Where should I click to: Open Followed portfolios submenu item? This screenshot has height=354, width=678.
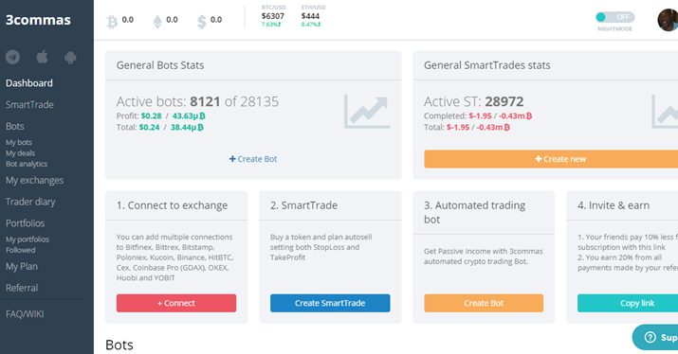[x=20, y=251]
